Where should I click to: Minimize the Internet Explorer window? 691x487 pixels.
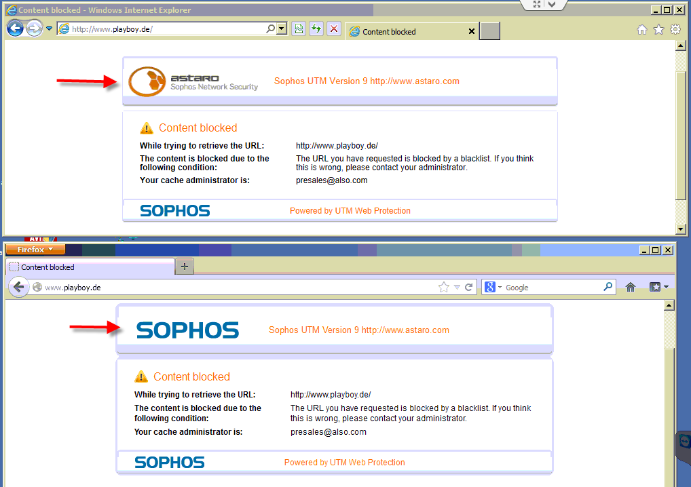pyautogui.click(x=656, y=10)
